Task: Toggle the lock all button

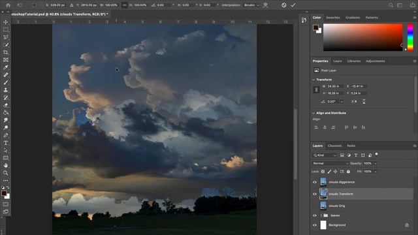Action: (348, 172)
